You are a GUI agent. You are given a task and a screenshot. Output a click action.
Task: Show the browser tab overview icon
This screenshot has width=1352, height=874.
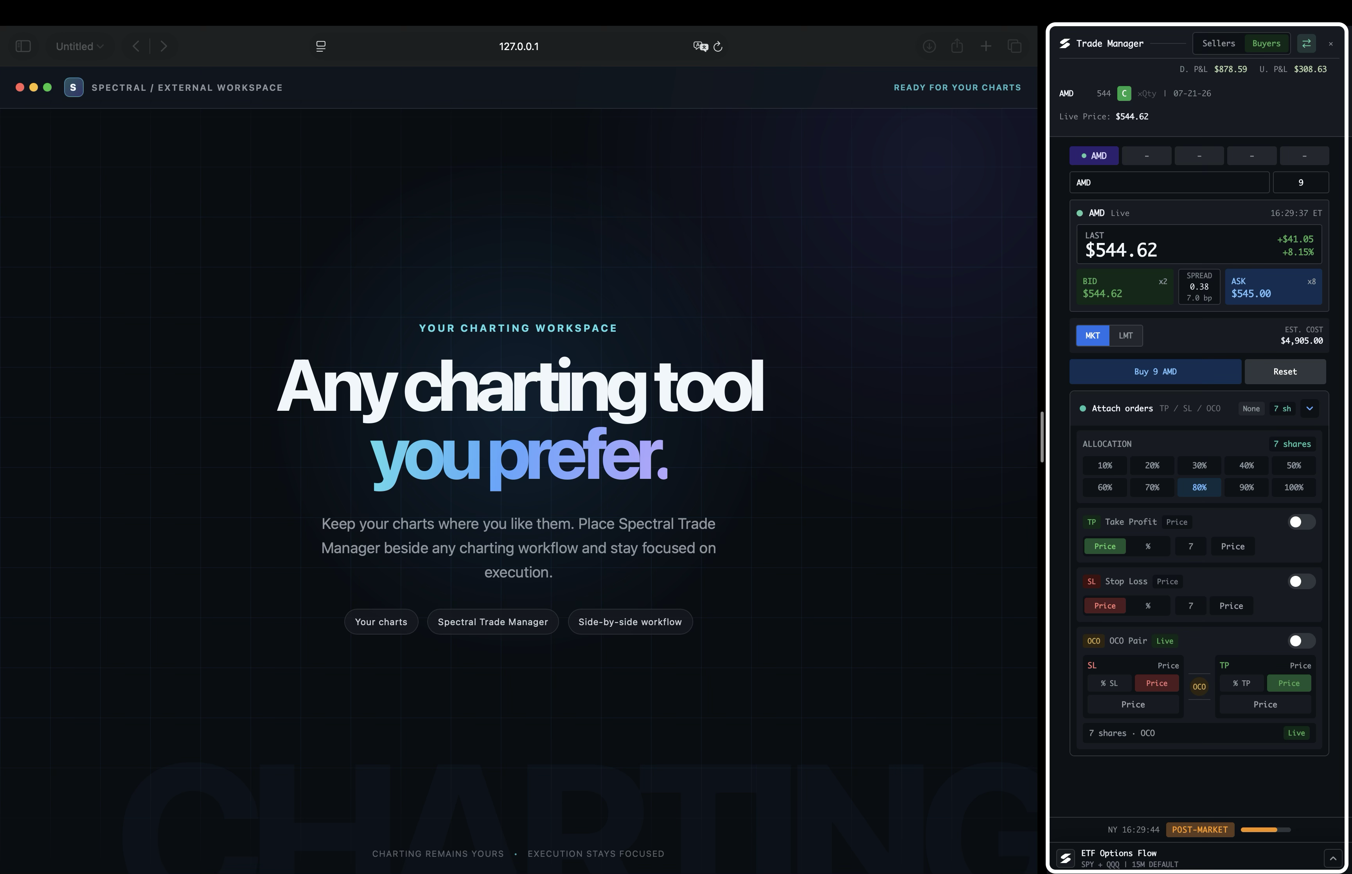pyautogui.click(x=1014, y=46)
